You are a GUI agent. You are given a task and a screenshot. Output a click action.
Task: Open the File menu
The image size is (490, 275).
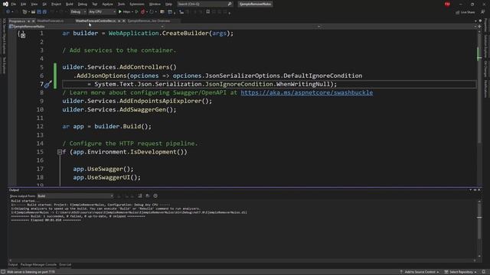14,4
